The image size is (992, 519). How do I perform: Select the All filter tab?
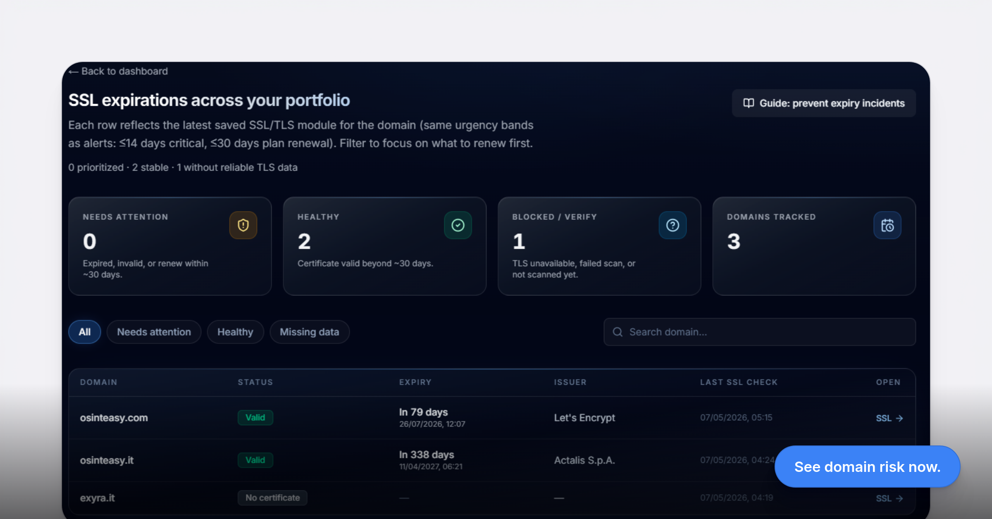[x=85, y=332]
